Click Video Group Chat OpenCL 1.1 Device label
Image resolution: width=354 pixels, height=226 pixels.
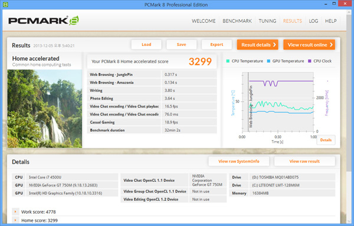click(x=155, y=191)
